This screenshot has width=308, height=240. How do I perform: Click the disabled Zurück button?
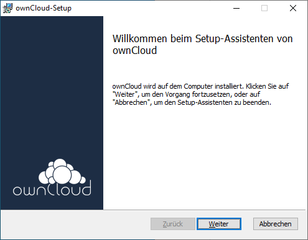tap(173, 224)
